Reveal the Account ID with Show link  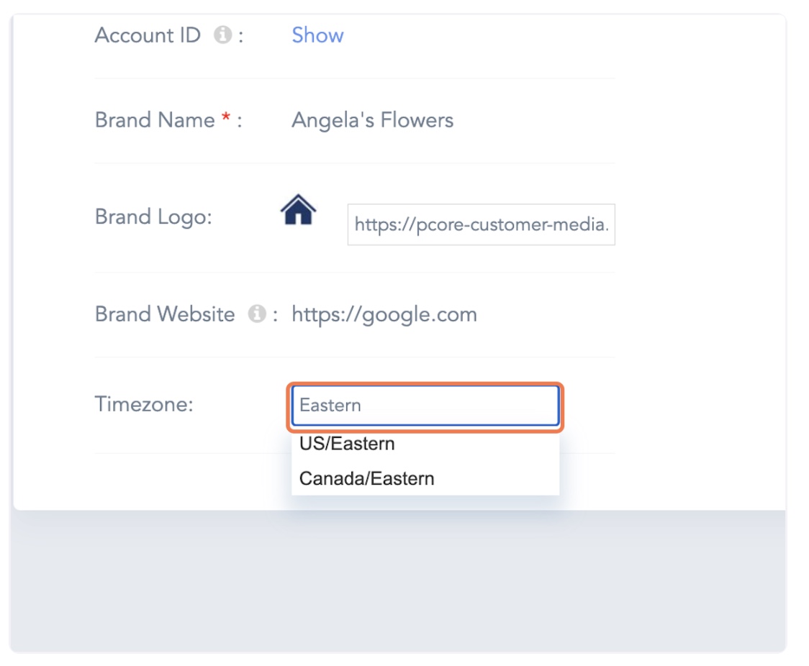point(317,35)
